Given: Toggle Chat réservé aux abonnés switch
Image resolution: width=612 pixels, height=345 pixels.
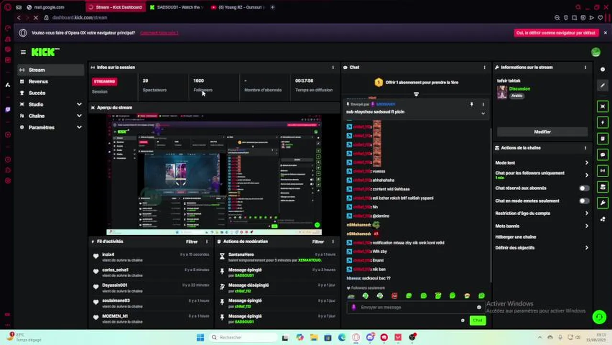Looking at the screenshot, I should (584, 188).
